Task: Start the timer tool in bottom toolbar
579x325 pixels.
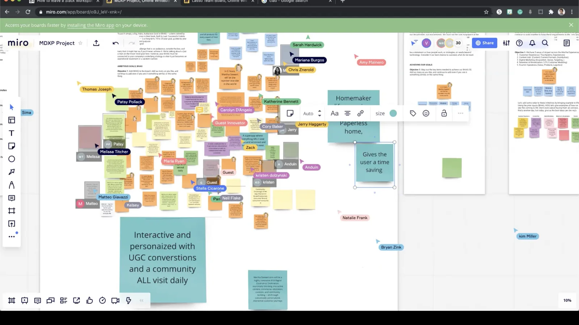Action: (102, 300)
